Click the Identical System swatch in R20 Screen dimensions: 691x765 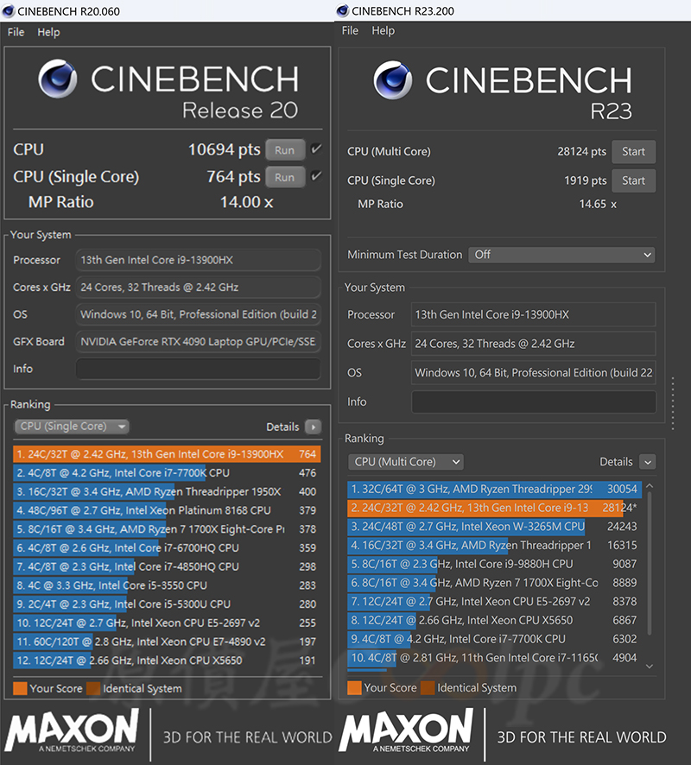click(93, 688)
